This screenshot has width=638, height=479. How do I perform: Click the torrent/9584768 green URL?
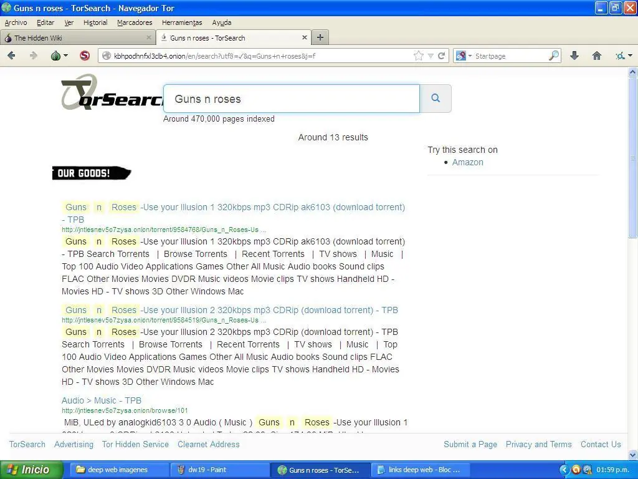tap(164, 230)
